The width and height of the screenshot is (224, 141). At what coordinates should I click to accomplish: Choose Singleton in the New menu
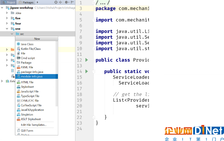click(37, 115)
